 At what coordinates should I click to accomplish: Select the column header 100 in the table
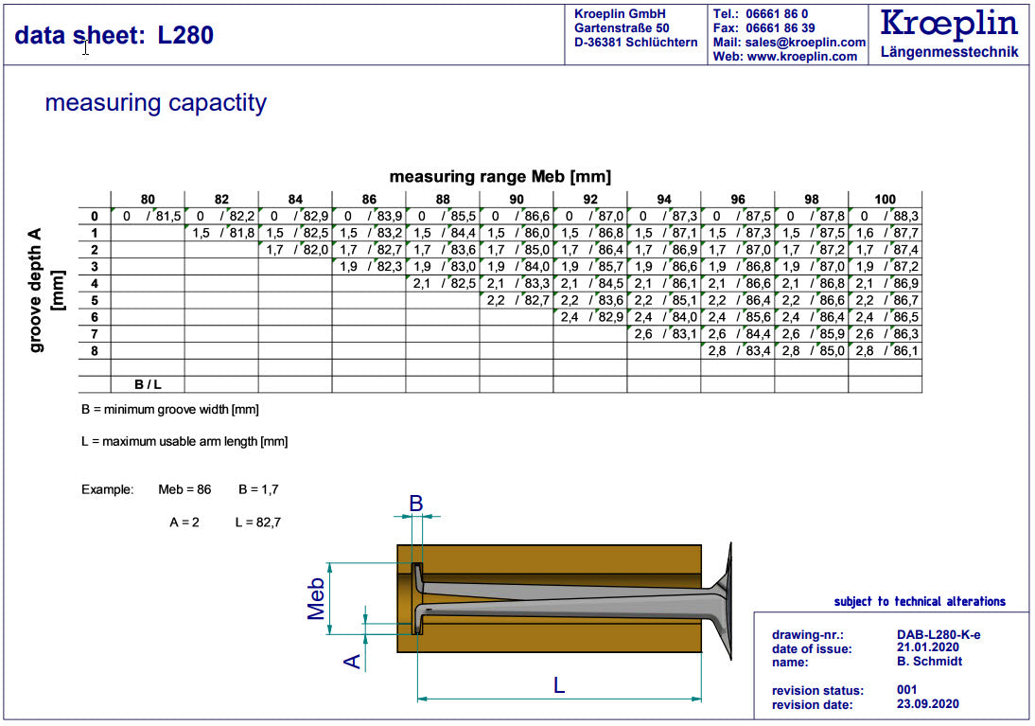click(885, 200)
